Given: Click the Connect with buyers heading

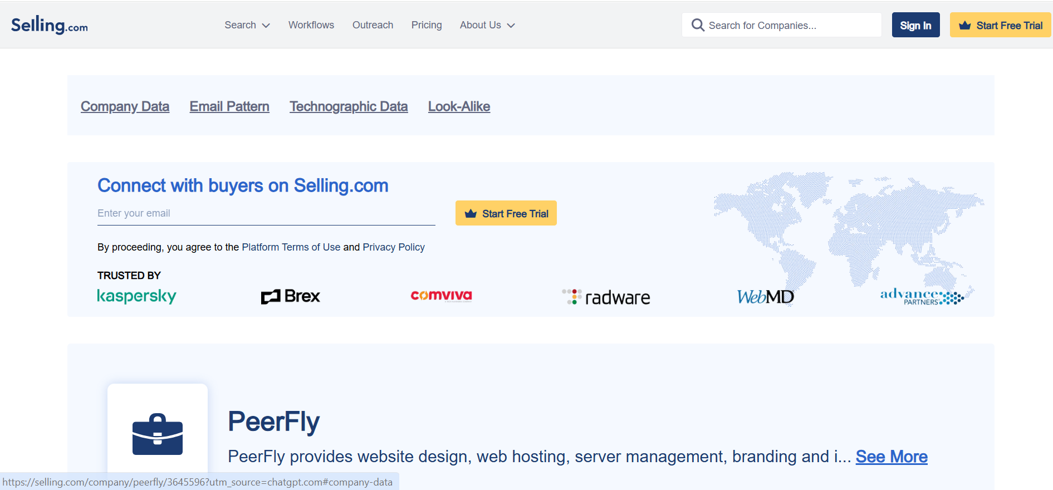Looking at the screenshot, I should tap(243, 185).
